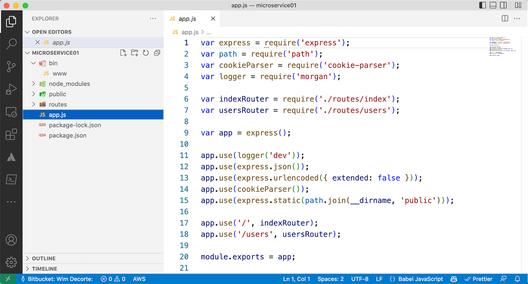
Task: Expand the node_modules folder
Action: (x=69, y=84)
